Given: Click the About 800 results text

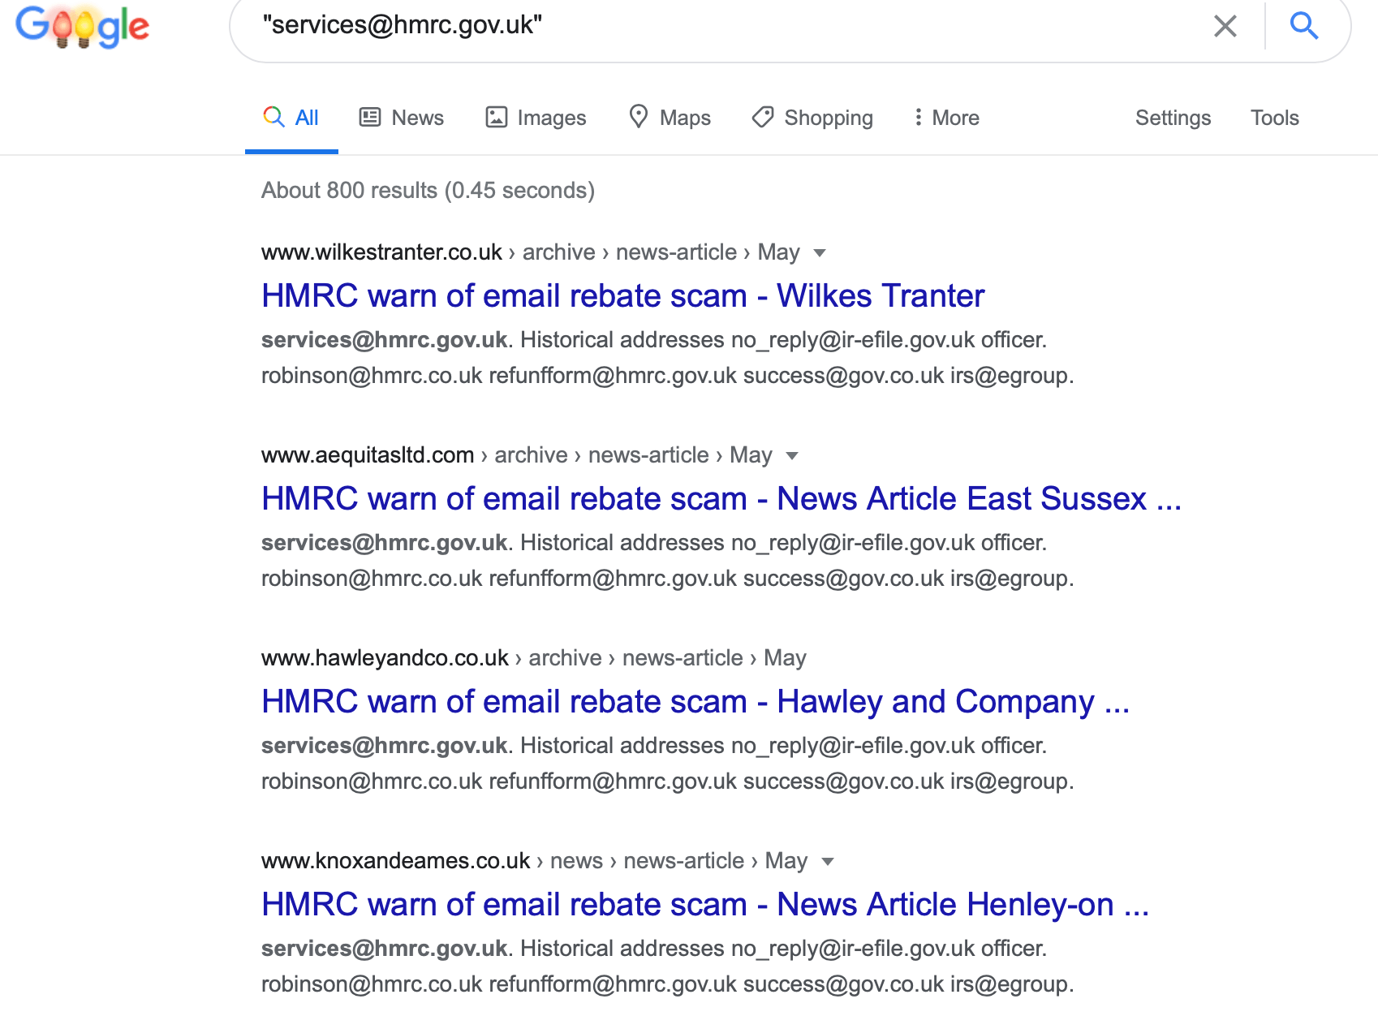Looking at the screenshot, I should tap(428, 190).
